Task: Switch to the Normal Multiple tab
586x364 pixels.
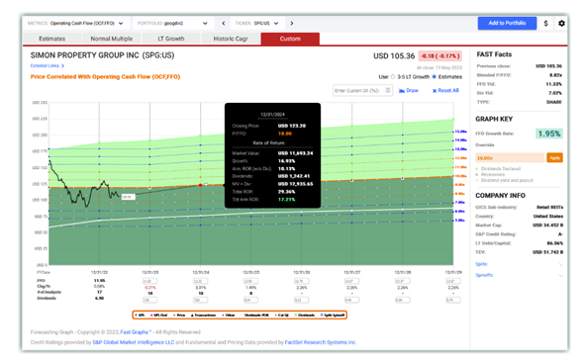Action: coord(112,39)
